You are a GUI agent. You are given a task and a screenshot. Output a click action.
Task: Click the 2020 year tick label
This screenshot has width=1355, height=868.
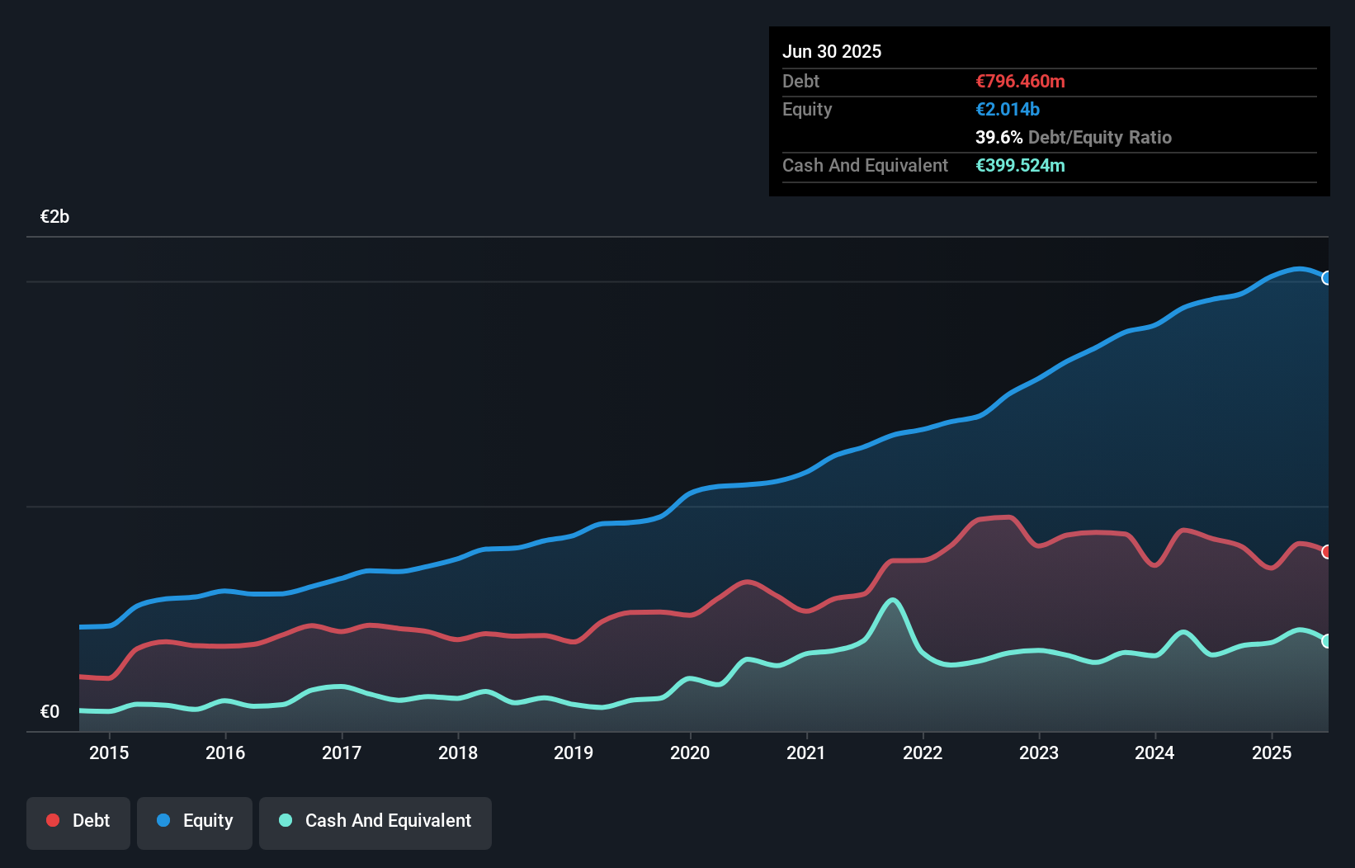pyautogui.click(x=690, y=752)
